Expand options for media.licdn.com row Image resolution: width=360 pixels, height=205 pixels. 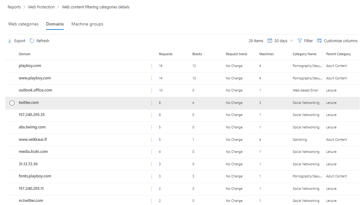[151, 151]
